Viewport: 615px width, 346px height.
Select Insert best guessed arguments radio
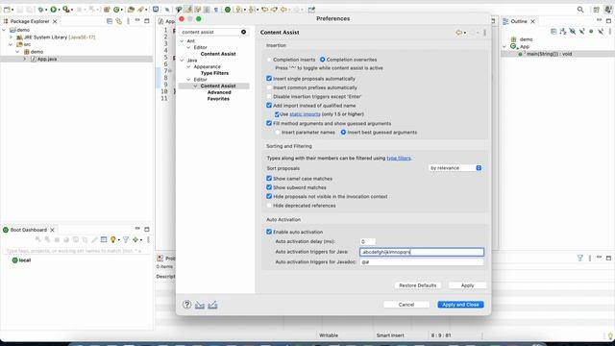click(x=343, y=133)
